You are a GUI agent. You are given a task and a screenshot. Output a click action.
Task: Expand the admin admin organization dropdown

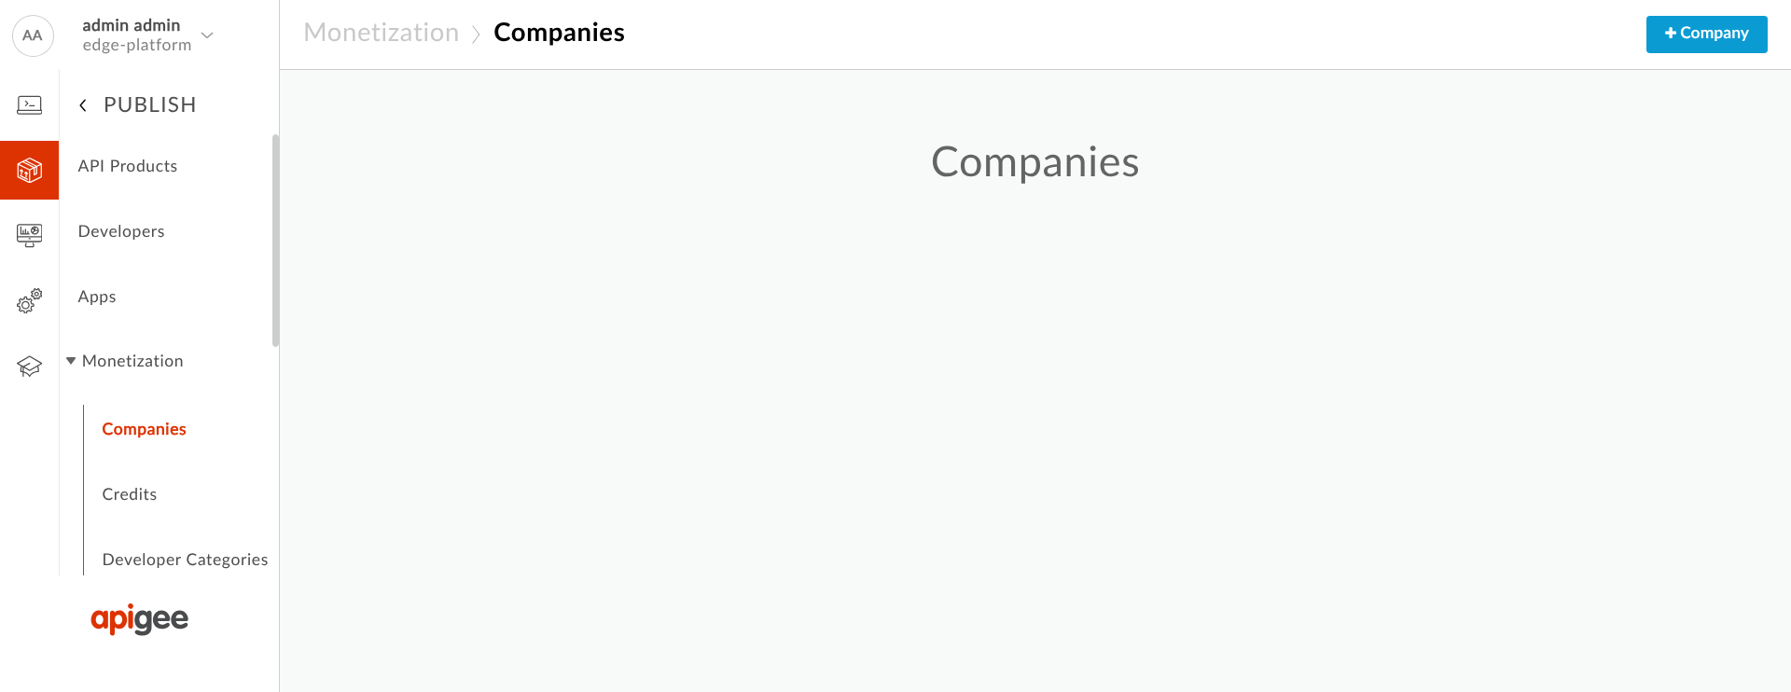point(207,35)
